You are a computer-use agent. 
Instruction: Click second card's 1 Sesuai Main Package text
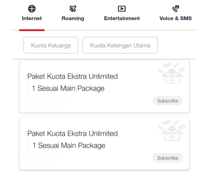69,145
